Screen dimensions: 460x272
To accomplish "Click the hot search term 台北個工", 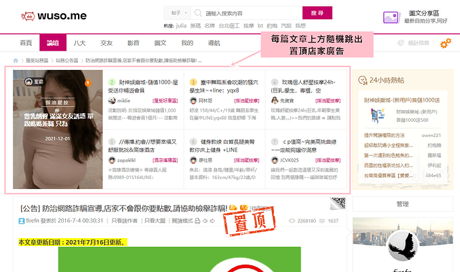I will pyautogui.click(x=229, y=26).
